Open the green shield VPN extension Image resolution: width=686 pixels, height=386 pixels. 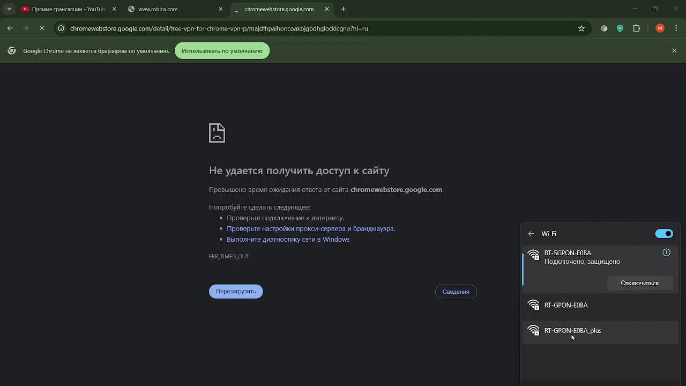620,28
